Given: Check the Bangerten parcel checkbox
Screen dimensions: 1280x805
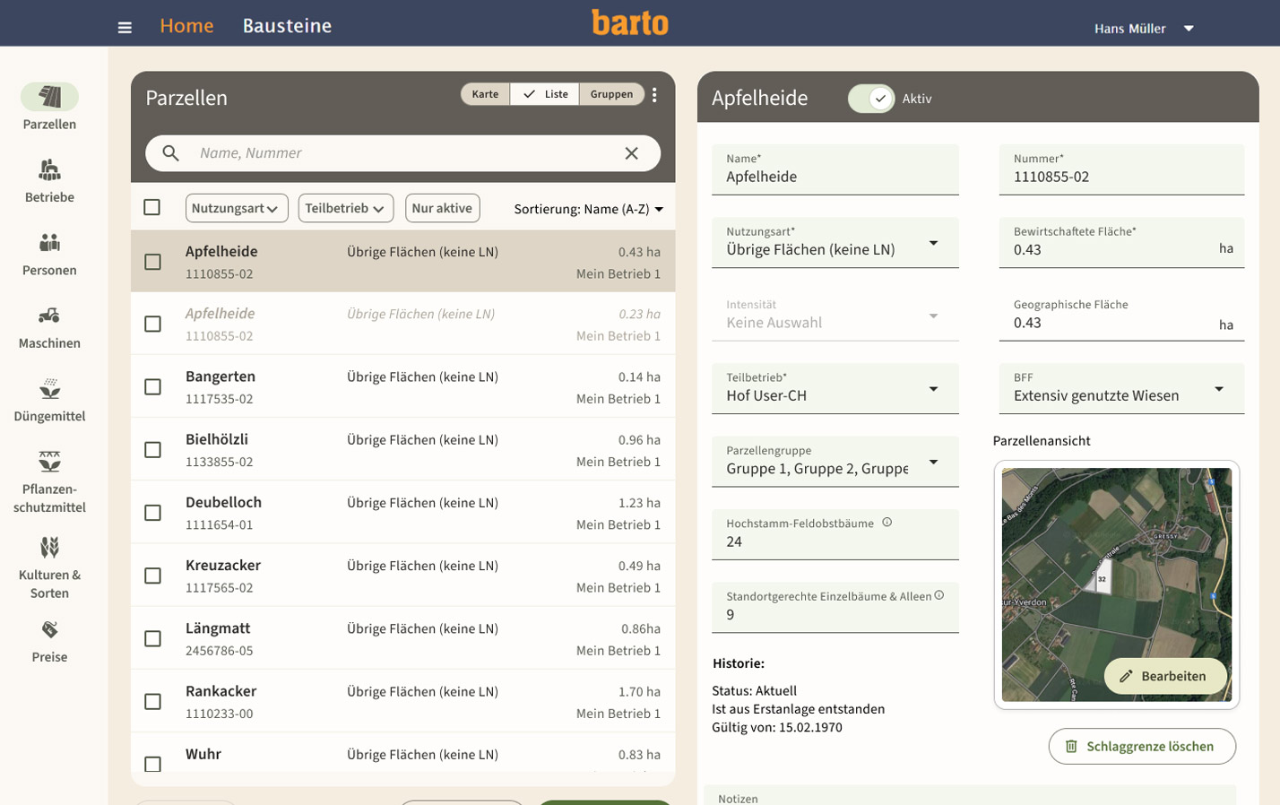Looking at the screenshot, I should coord(153,387).
